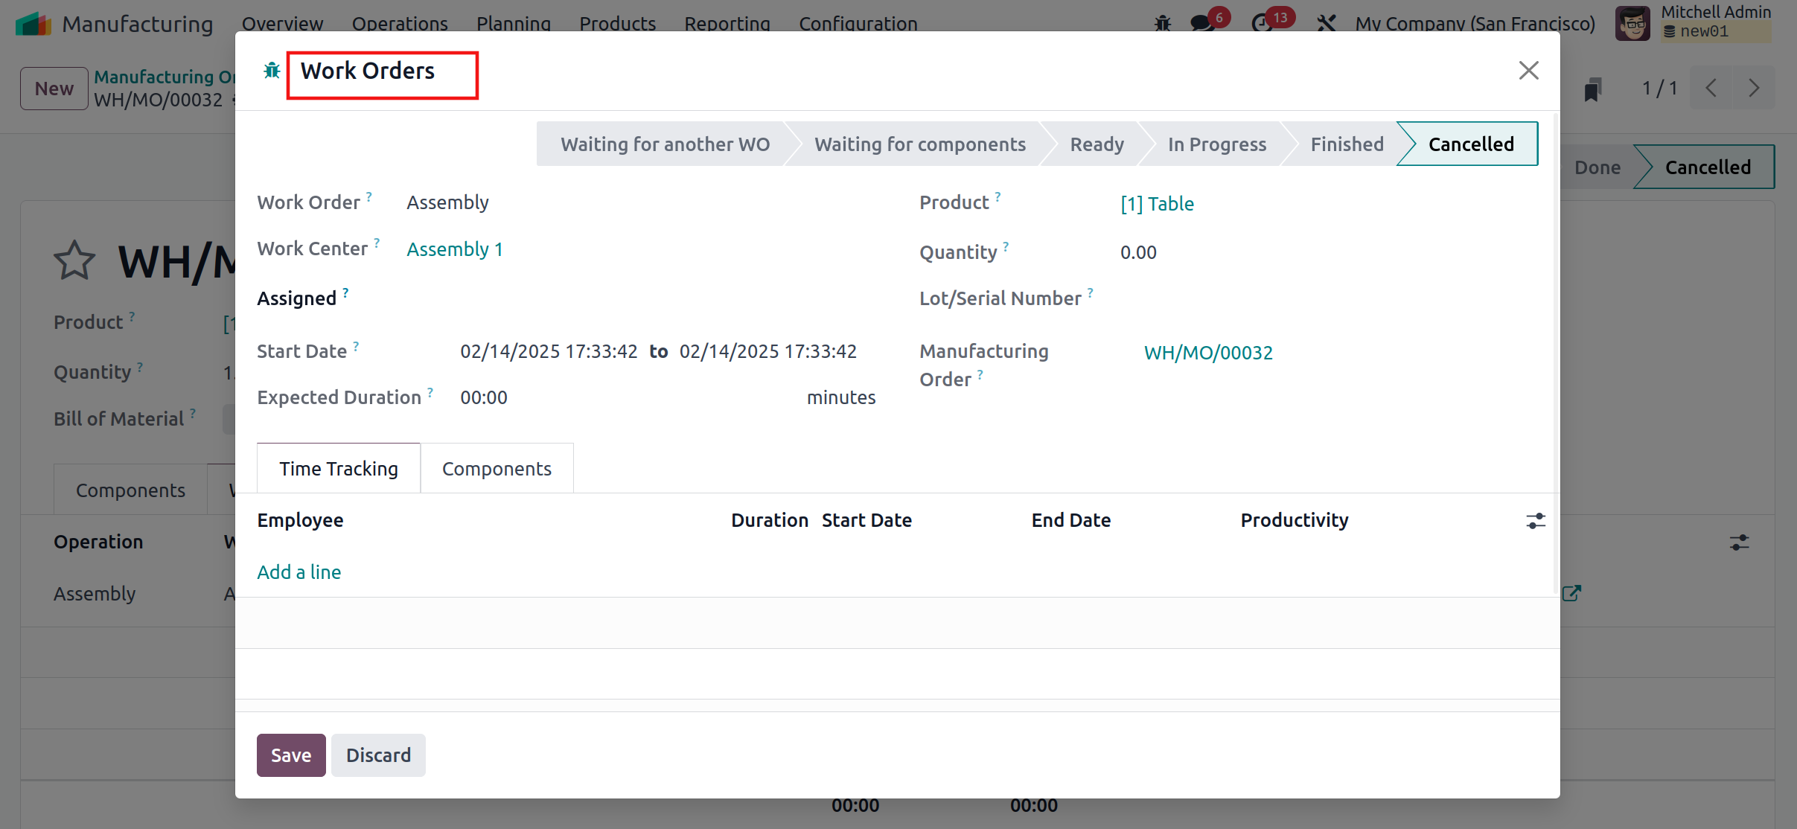Click the favorite star icon beside WH/MO title
Viewport: 1797px width, 829px height.
click(x=74, y=261)
